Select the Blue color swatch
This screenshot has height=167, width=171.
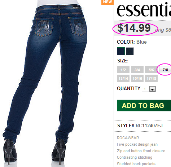(x=121, y=51)
